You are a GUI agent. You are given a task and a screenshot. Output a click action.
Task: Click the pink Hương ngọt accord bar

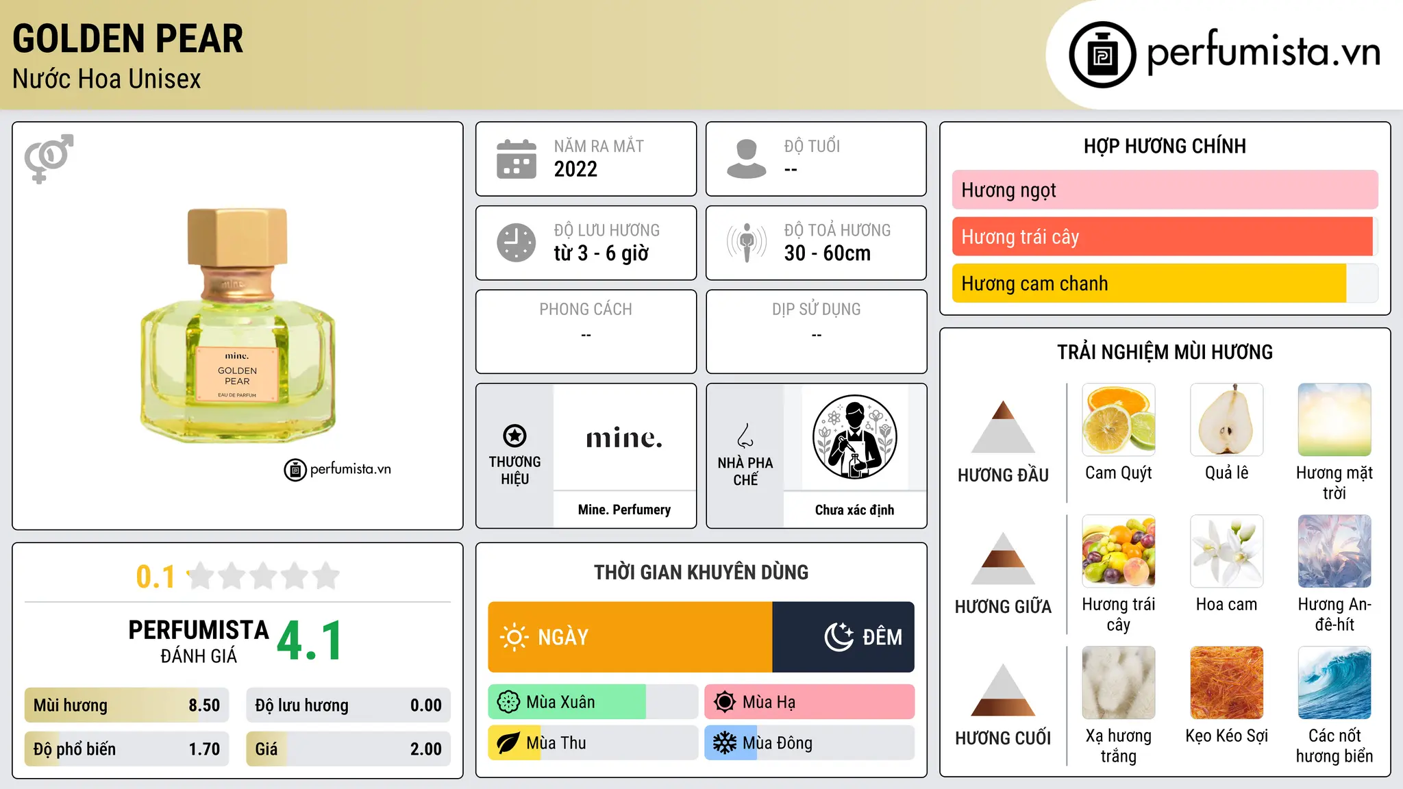[x=1165, y=190]
